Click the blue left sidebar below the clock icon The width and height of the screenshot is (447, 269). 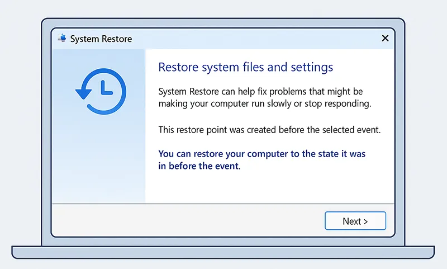pos(98,162)
